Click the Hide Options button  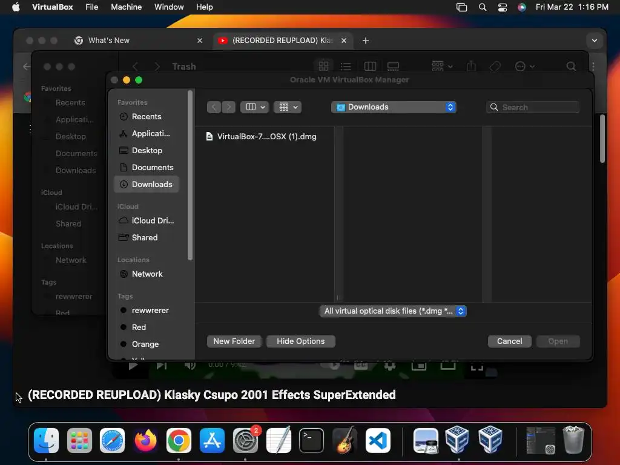(300, 341)
